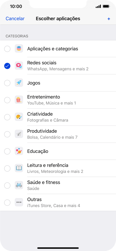This screenshot has width=116, height=251.
Task: Tap the paper plane Produtividade icon
Action: click(x=19, y=134)
